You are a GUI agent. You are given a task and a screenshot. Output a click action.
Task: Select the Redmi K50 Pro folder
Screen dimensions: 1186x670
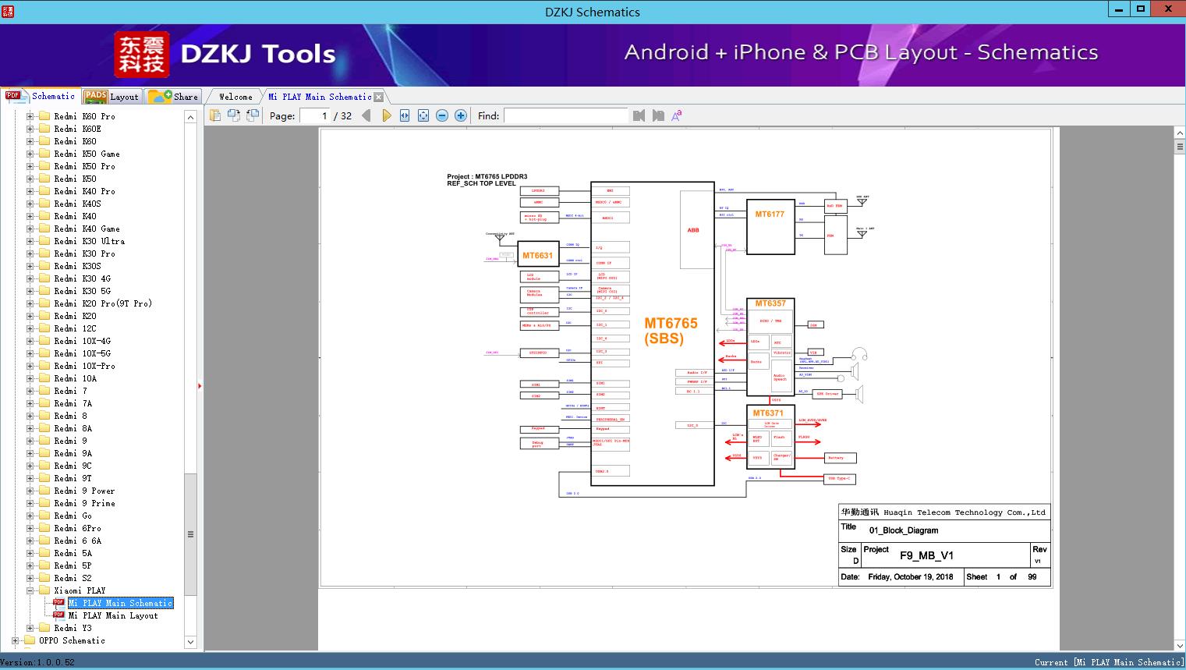tap(84, 166)
